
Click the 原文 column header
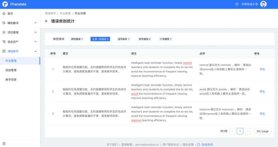click(66, 54)
